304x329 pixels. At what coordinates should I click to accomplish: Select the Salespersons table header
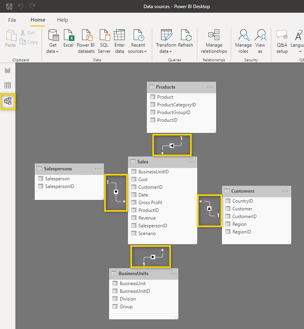click(x=69, y=169)
